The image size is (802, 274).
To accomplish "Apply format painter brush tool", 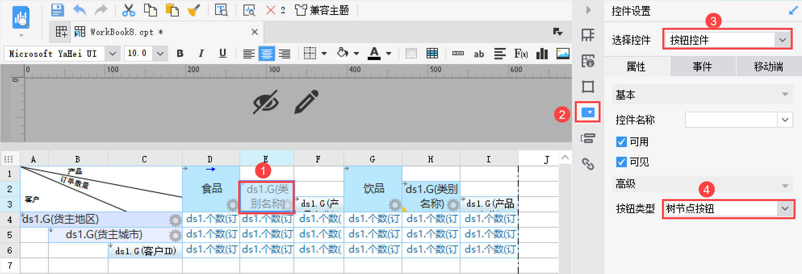I will pos(194,10).
